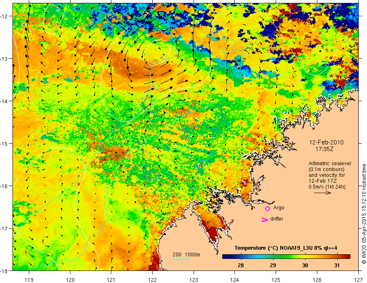This screenshot has height=283, width=367.
Task: Click the longitude axis label 127
Action: (358, 280)
